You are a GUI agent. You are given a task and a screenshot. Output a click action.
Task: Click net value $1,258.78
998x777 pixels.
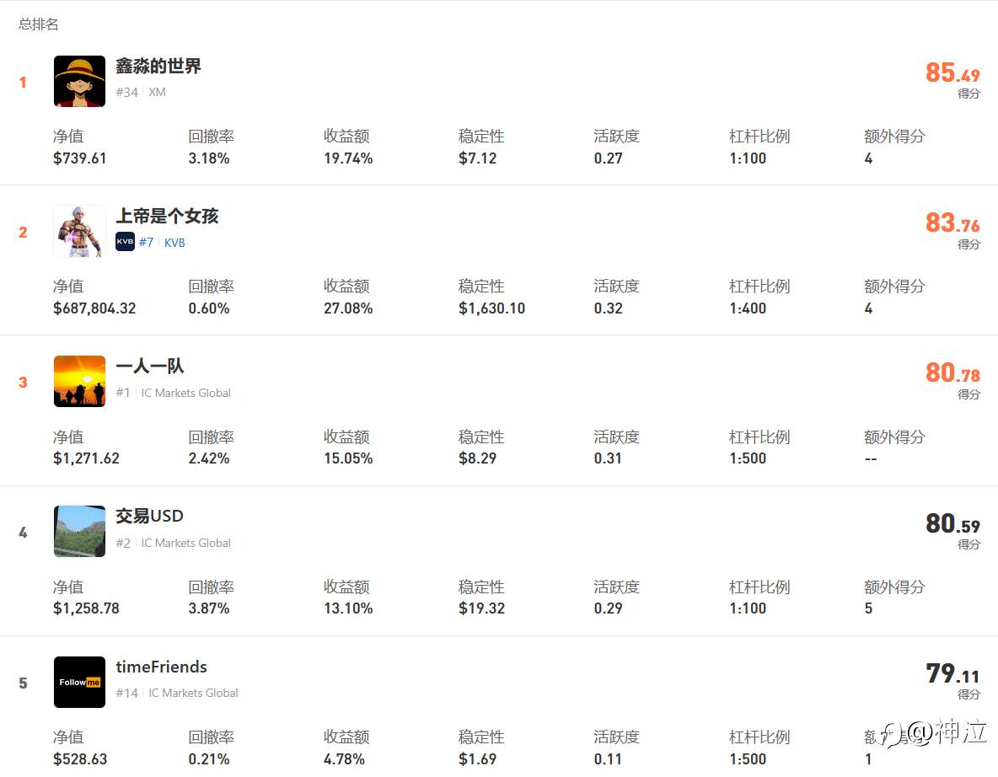[x=86, y=608]
